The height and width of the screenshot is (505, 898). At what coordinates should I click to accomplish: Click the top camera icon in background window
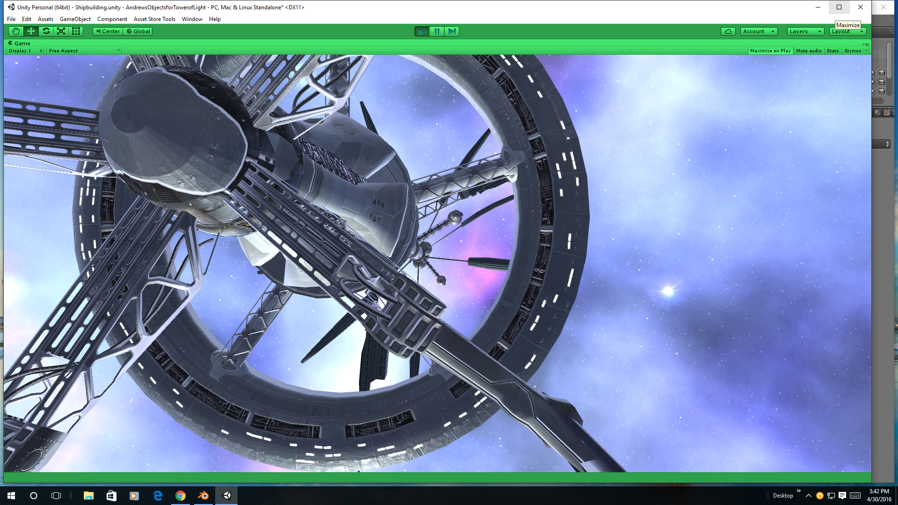click(882, 73)
